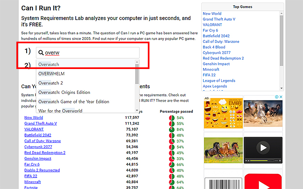
Task: Open 'Red Dead Redemption 2' in Top Games sidebar
Action: pos(223,58)
